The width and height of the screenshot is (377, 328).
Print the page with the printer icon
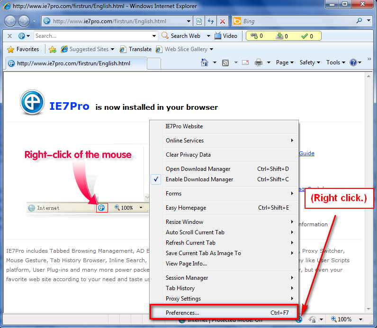pyautogui.click(x=259, y=63)
